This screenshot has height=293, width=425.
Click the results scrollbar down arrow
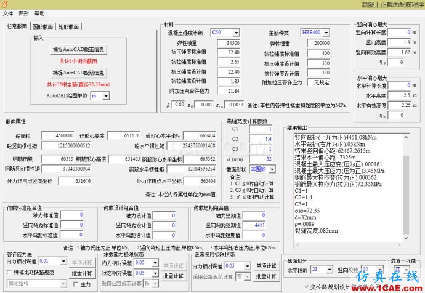pos(406,238)
